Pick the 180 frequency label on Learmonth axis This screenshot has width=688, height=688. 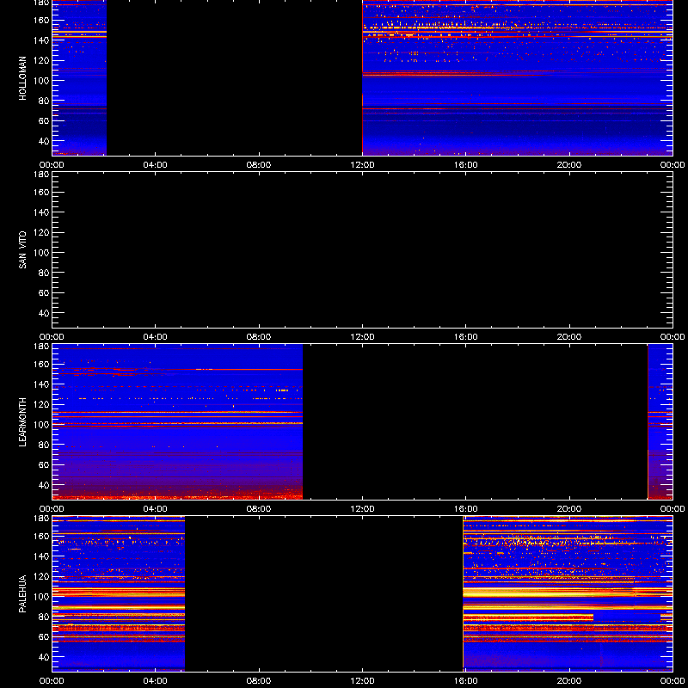point(41,347)
